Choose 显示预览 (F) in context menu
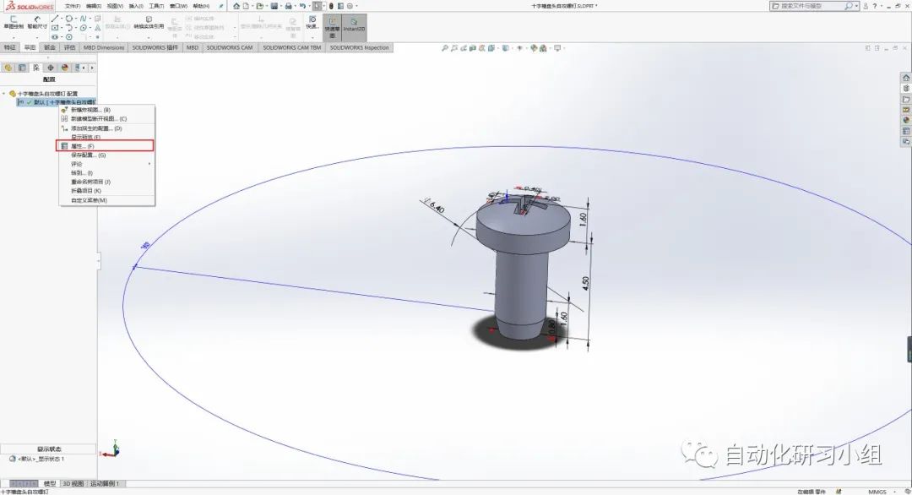 click(x=107, y=138)
